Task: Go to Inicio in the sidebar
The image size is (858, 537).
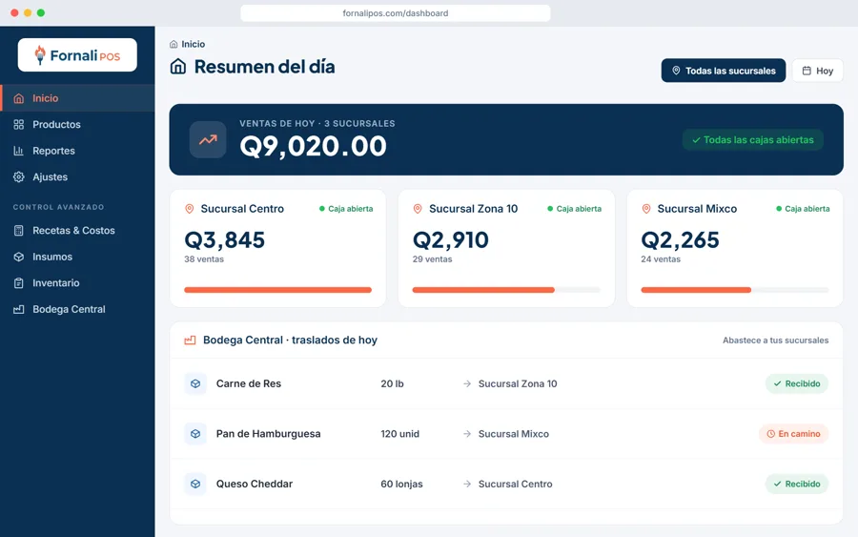Action: (x=77, y=98)
